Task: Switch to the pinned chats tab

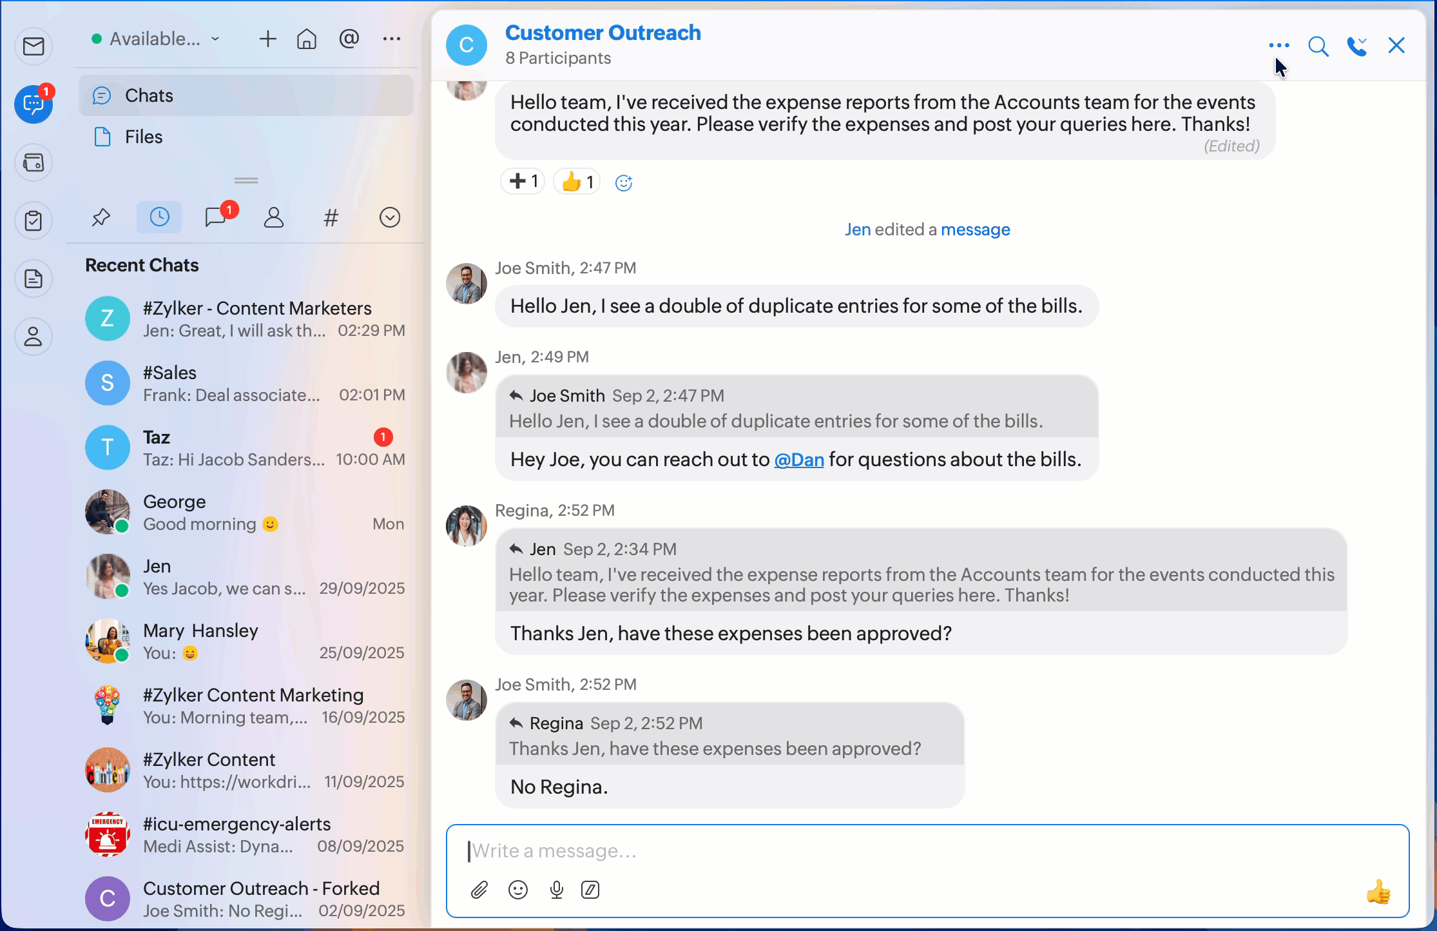Action: 101,218
